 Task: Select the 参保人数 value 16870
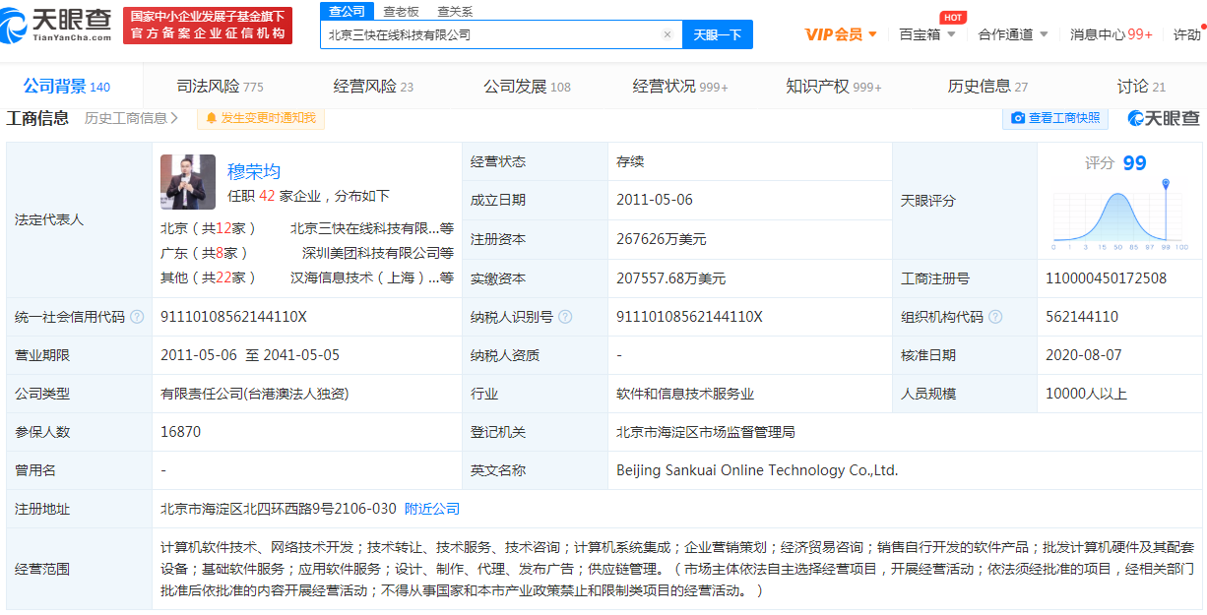(x=181, y=432)
